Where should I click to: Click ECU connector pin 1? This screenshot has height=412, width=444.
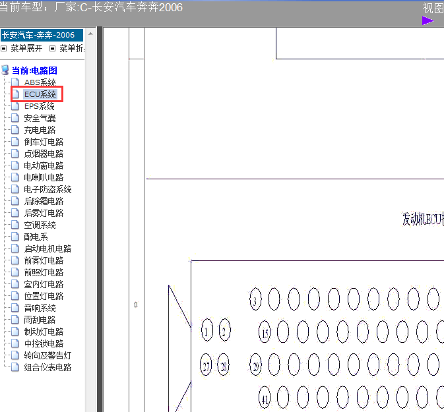click(207, 330)
